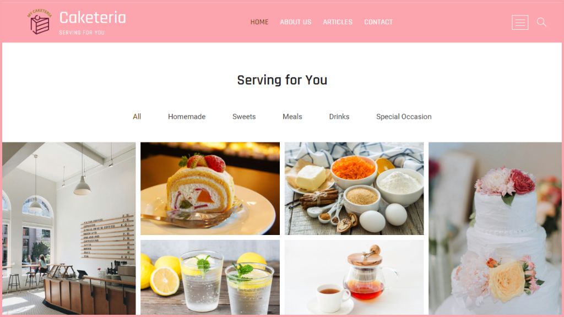Choose the Drinks filter

339,117
